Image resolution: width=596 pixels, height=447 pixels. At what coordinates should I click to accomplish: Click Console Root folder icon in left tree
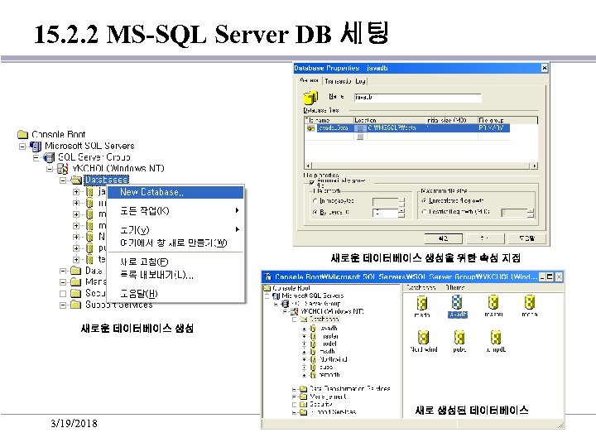tap(23, 134)
